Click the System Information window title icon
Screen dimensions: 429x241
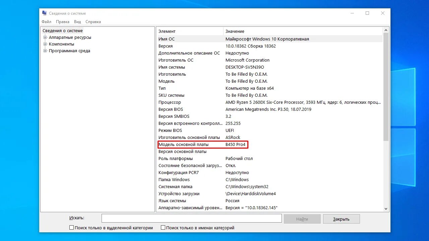(x=45, y=13)
